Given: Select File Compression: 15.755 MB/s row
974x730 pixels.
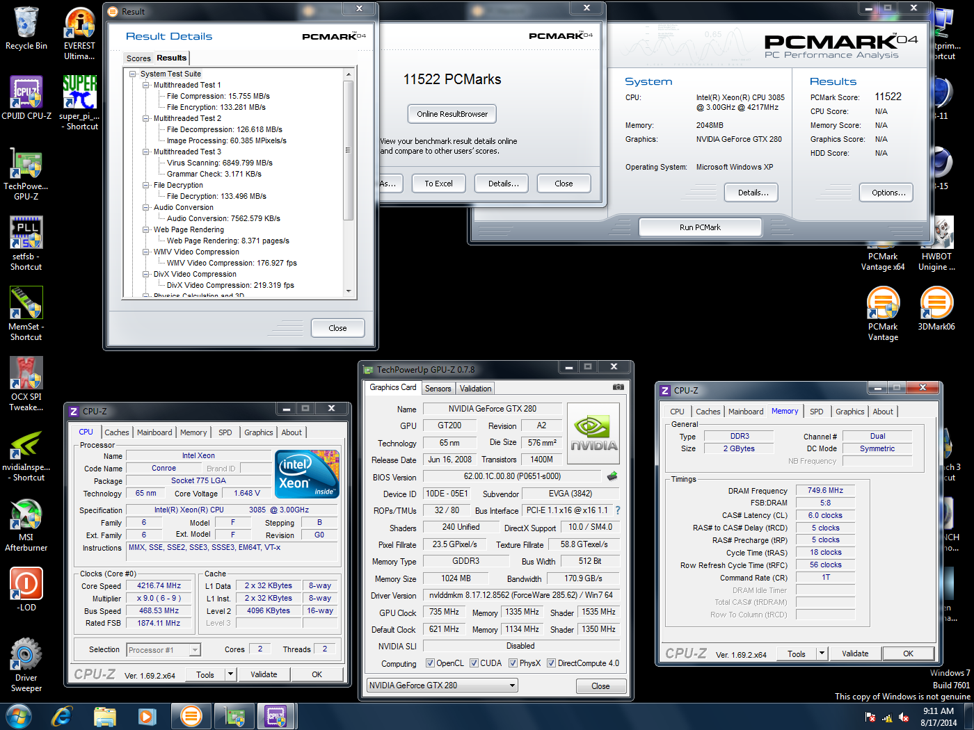Looking at the screenshot, I should click(x=218, y=96).
